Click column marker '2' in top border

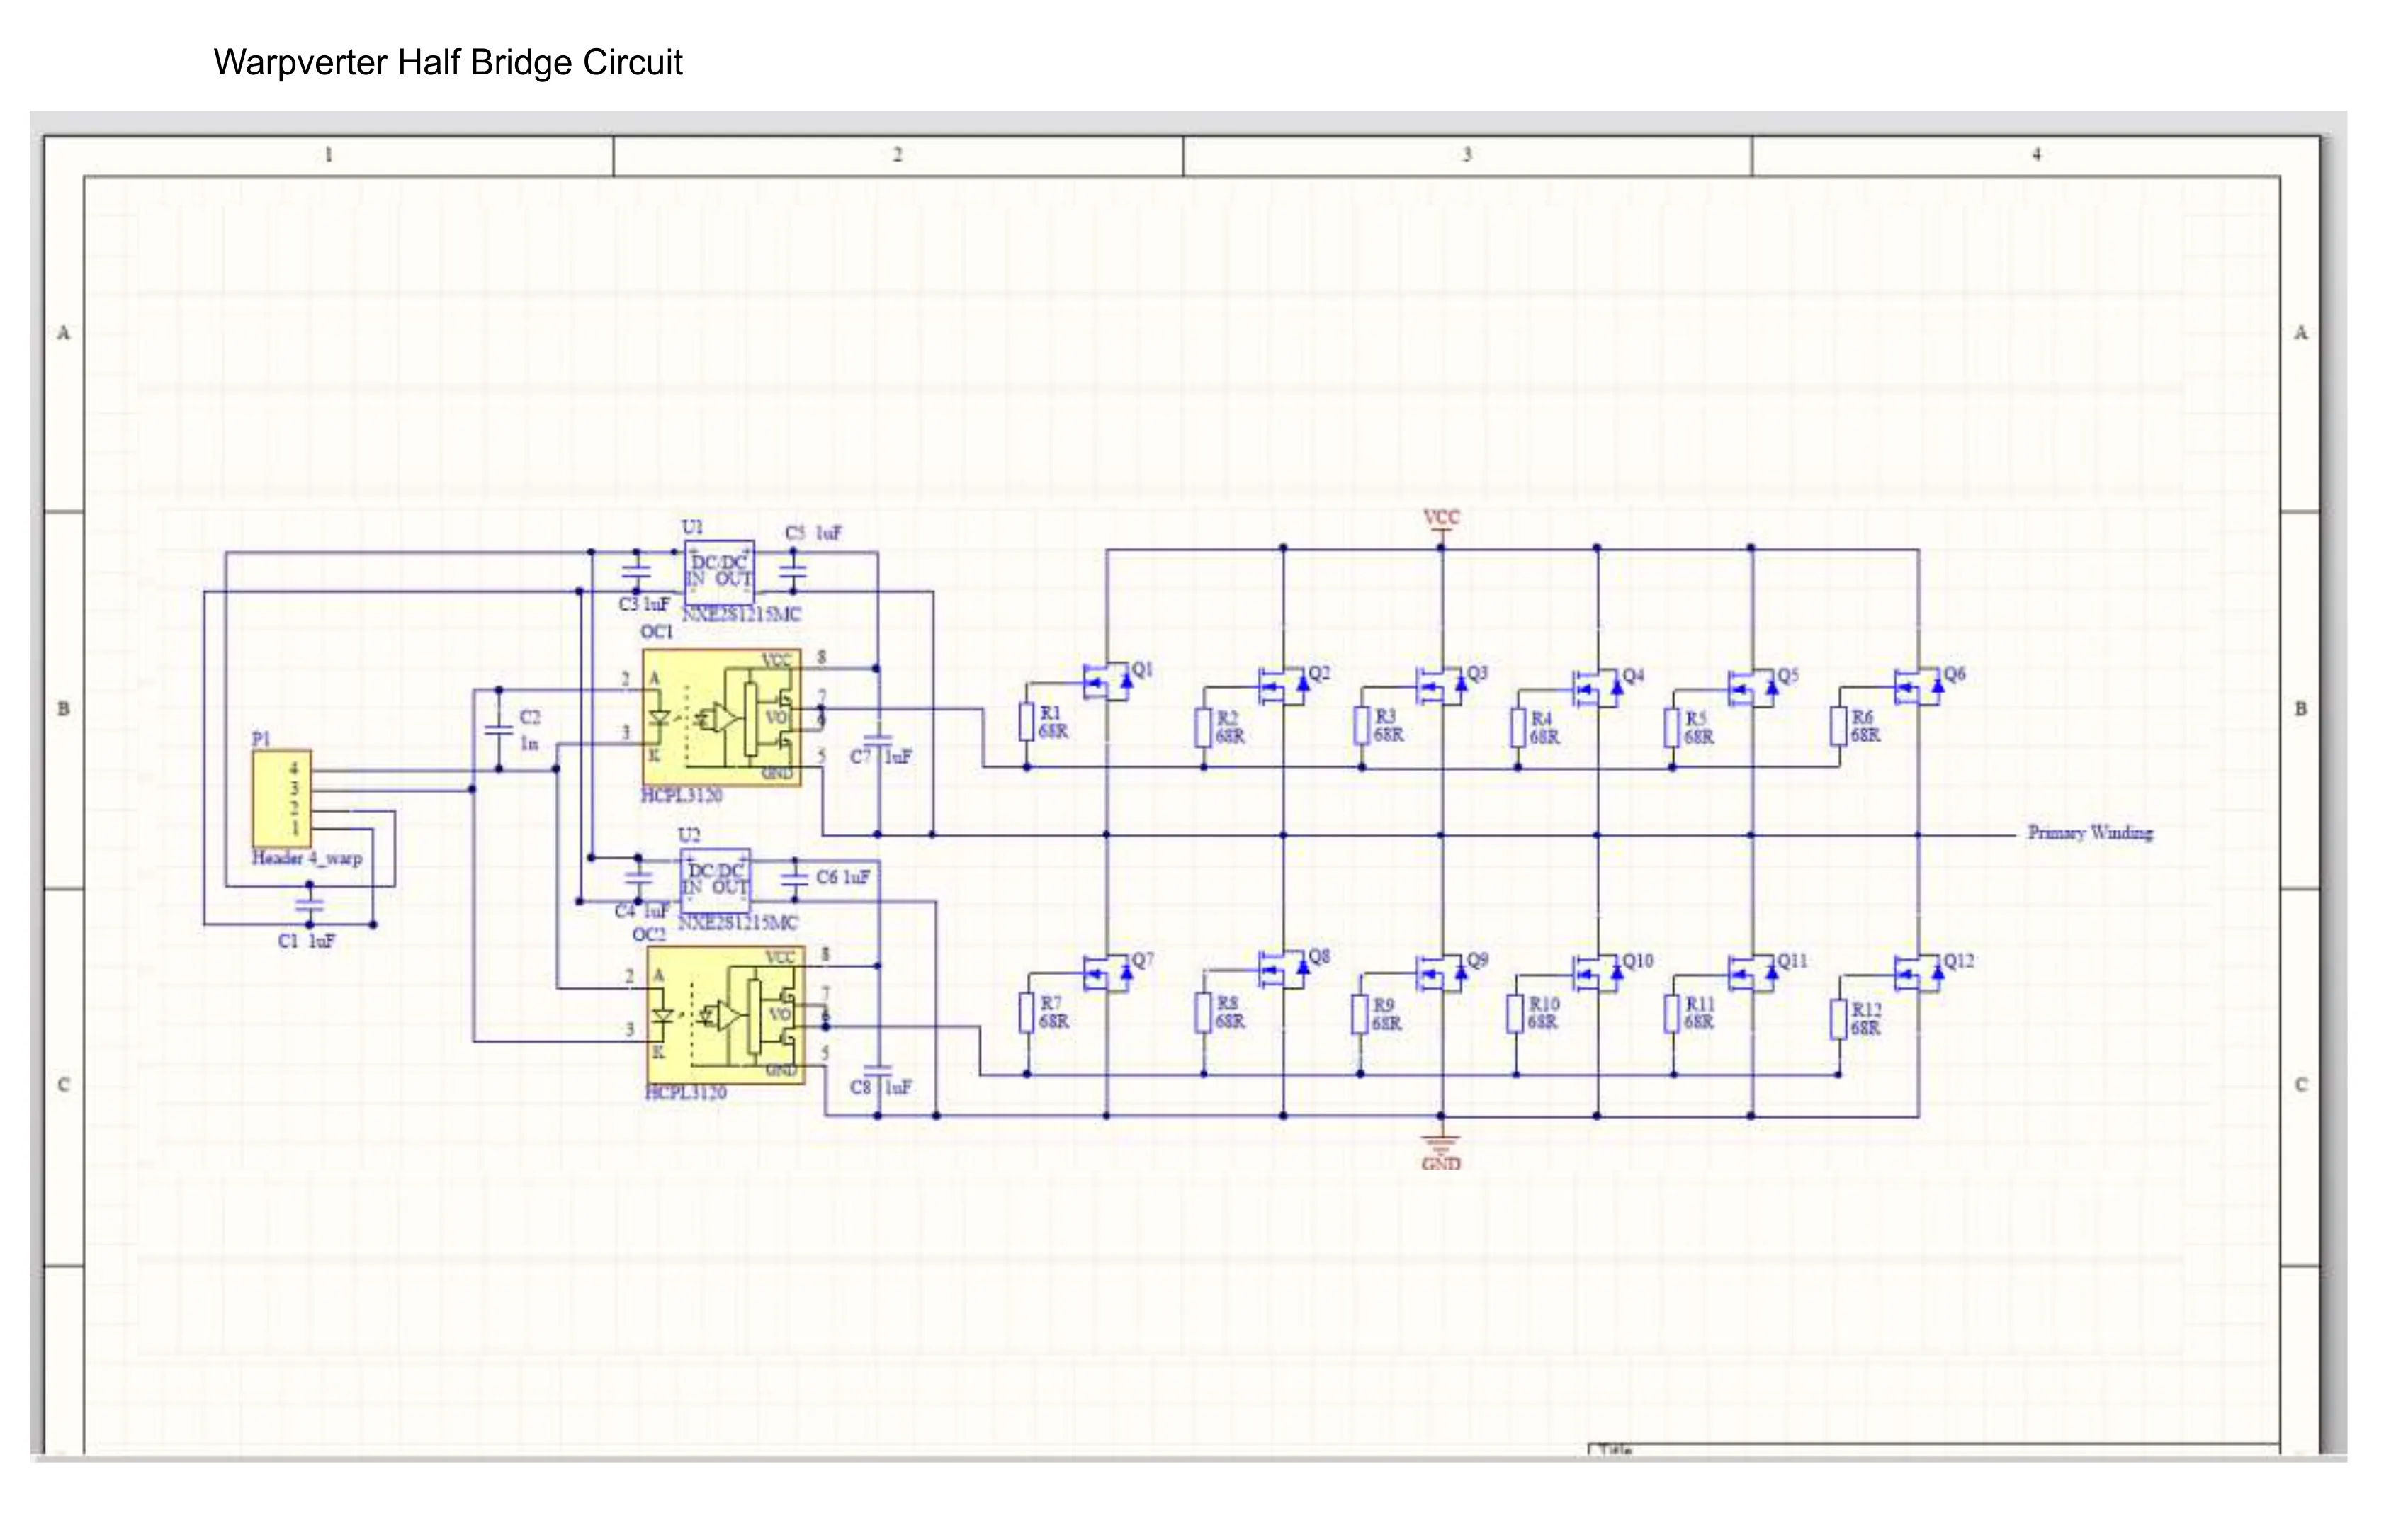(x=898, y=154)
